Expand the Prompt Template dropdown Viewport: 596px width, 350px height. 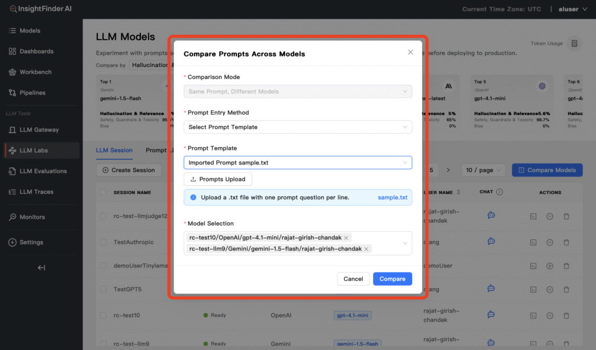coord(297,163)
